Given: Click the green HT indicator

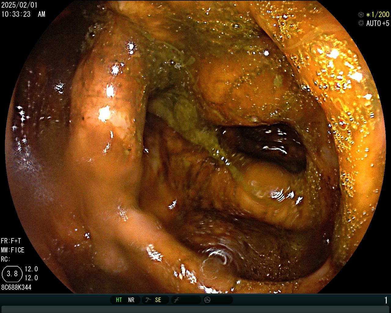Looking at the screenshot, I should (119, 300).
